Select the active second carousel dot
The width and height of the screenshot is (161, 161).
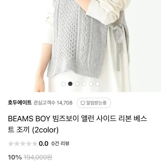(x=70, y=84)
